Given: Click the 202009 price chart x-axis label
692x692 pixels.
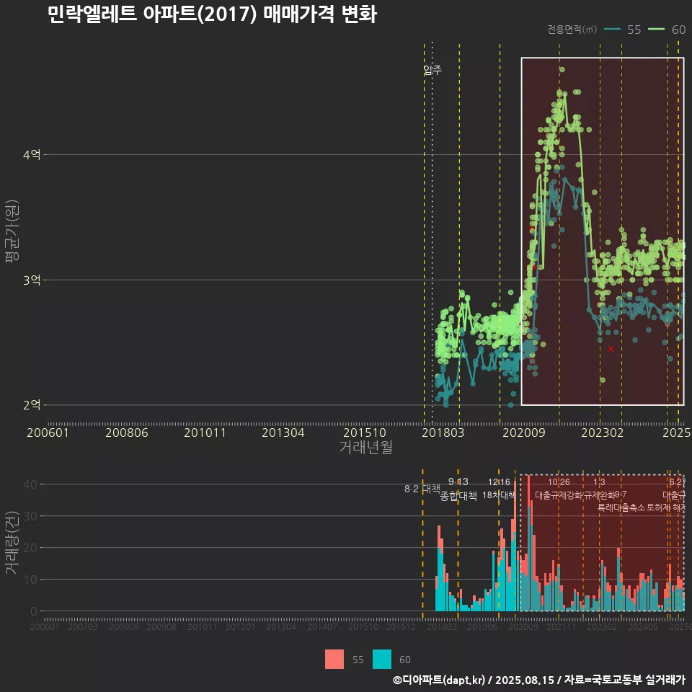Looking at the screenshot, I should click(524, 432).
